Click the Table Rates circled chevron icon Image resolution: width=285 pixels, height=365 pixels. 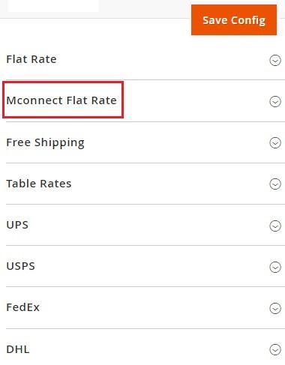click(x=275, y=184)
